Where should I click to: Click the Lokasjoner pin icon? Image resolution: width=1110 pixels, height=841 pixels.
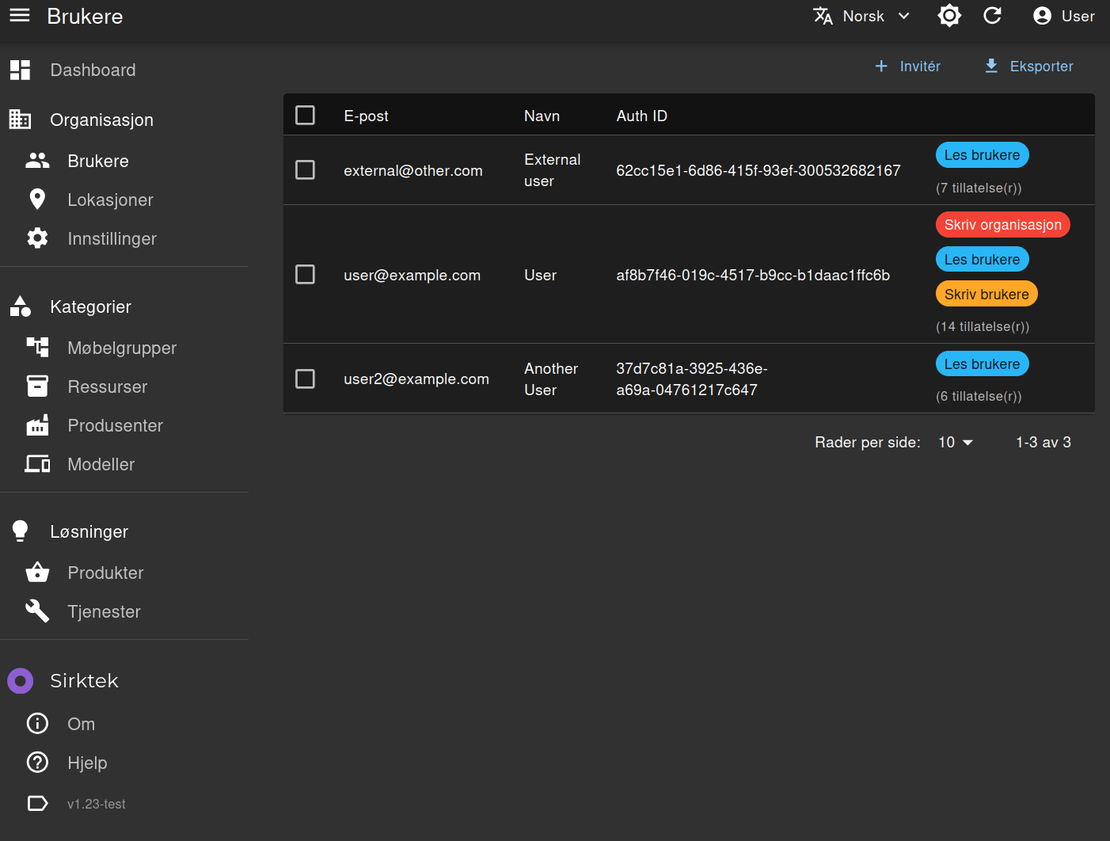37,200
